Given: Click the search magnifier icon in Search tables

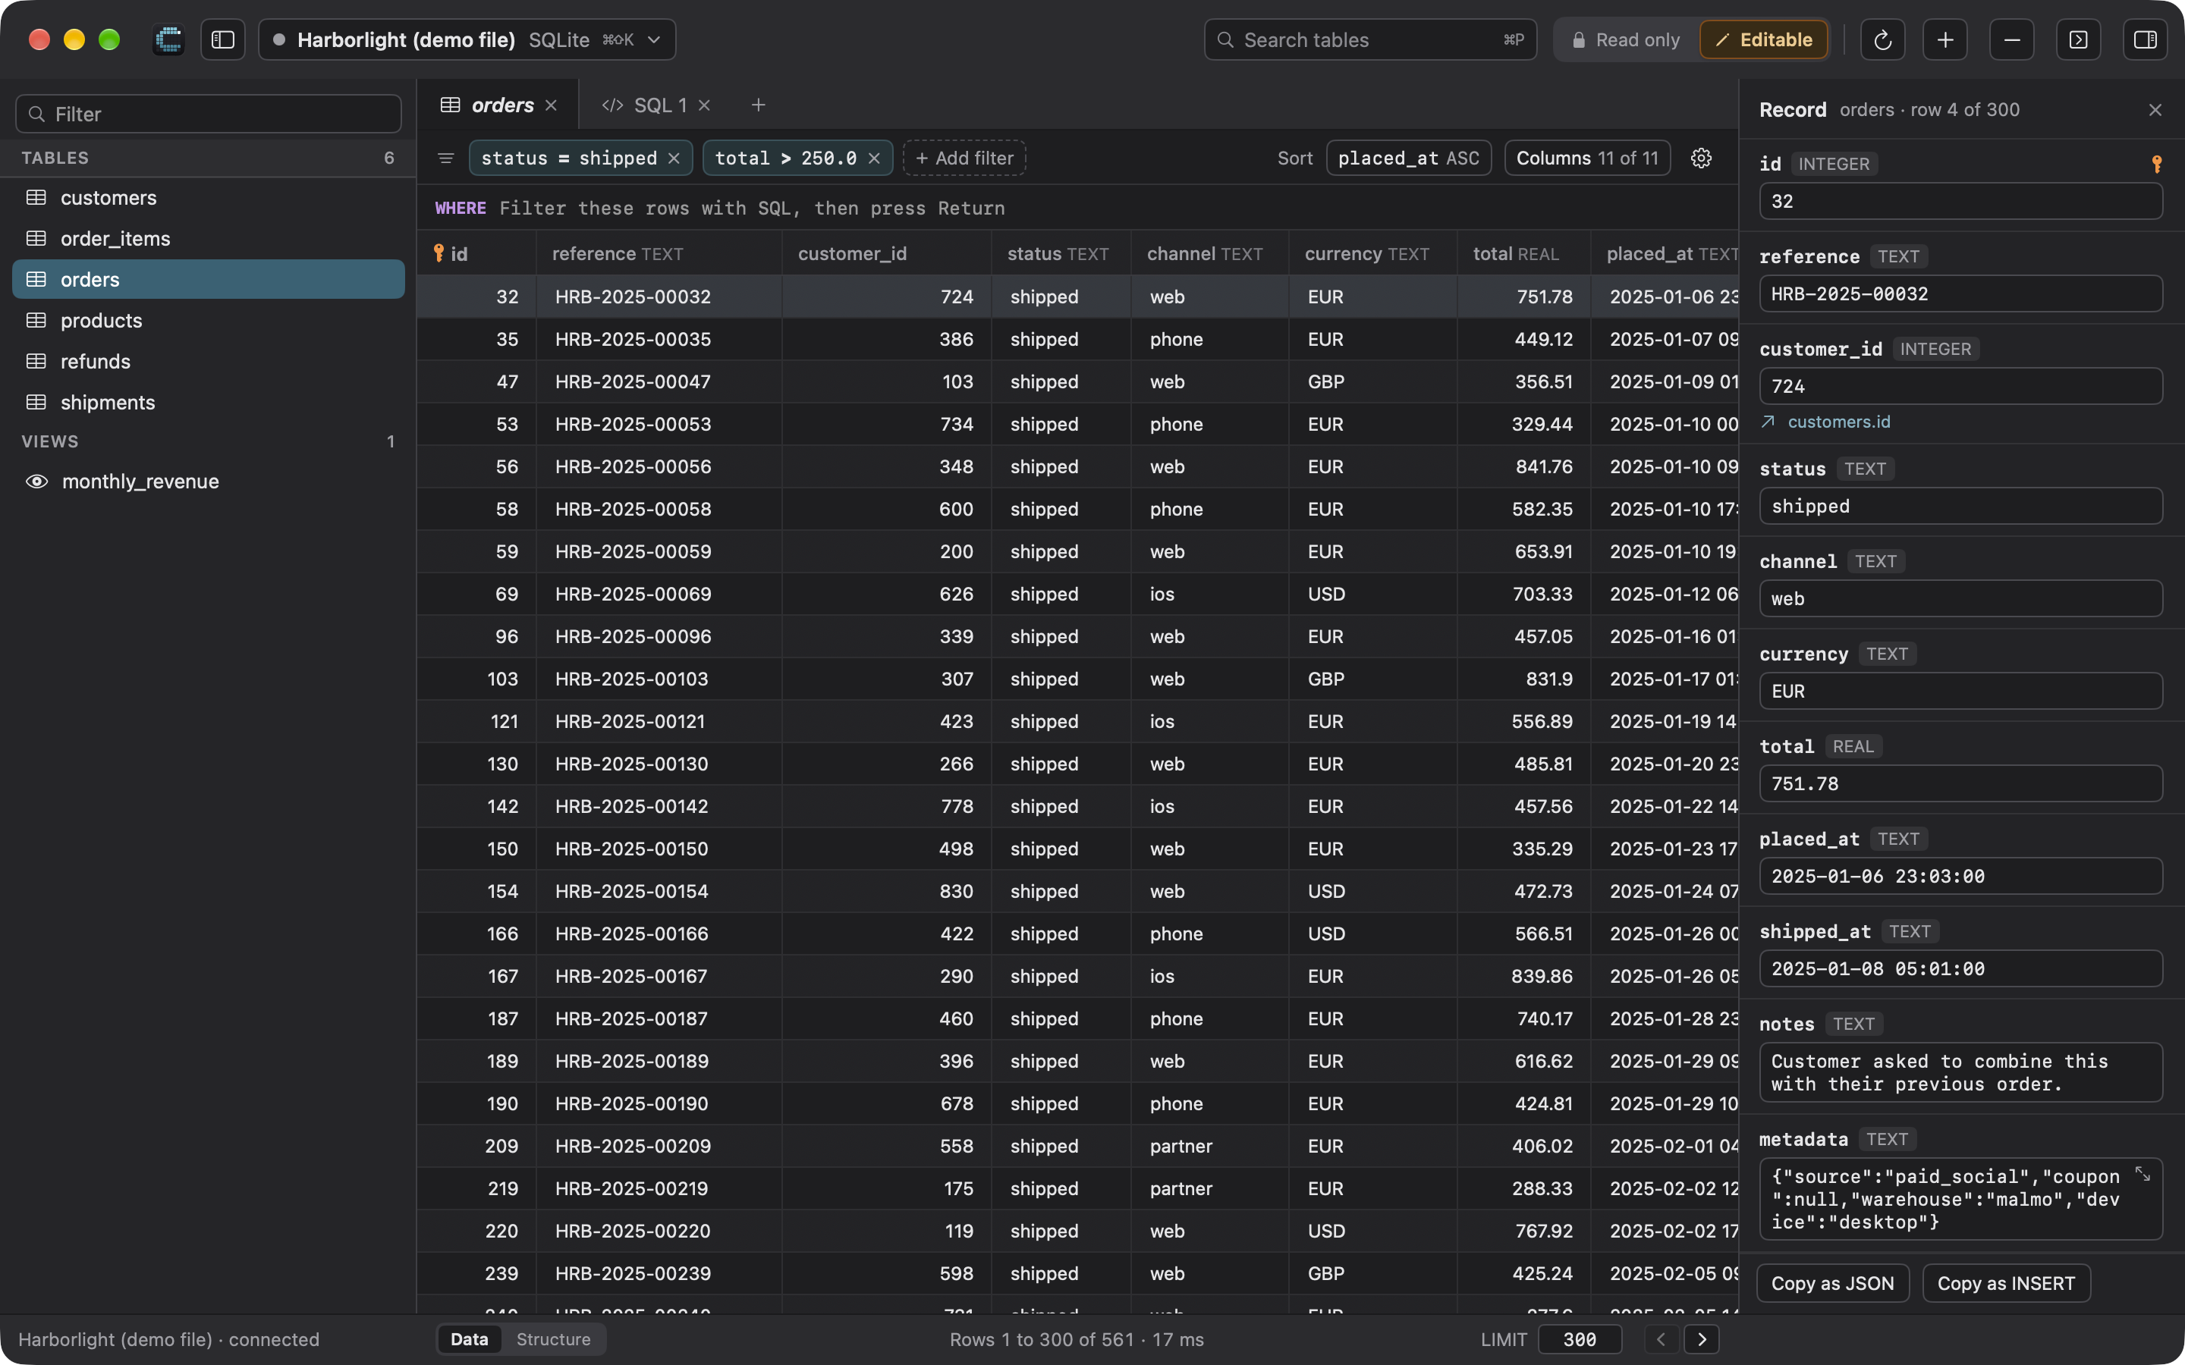Looking at the screenshot, I should (x=1225, y=39).
